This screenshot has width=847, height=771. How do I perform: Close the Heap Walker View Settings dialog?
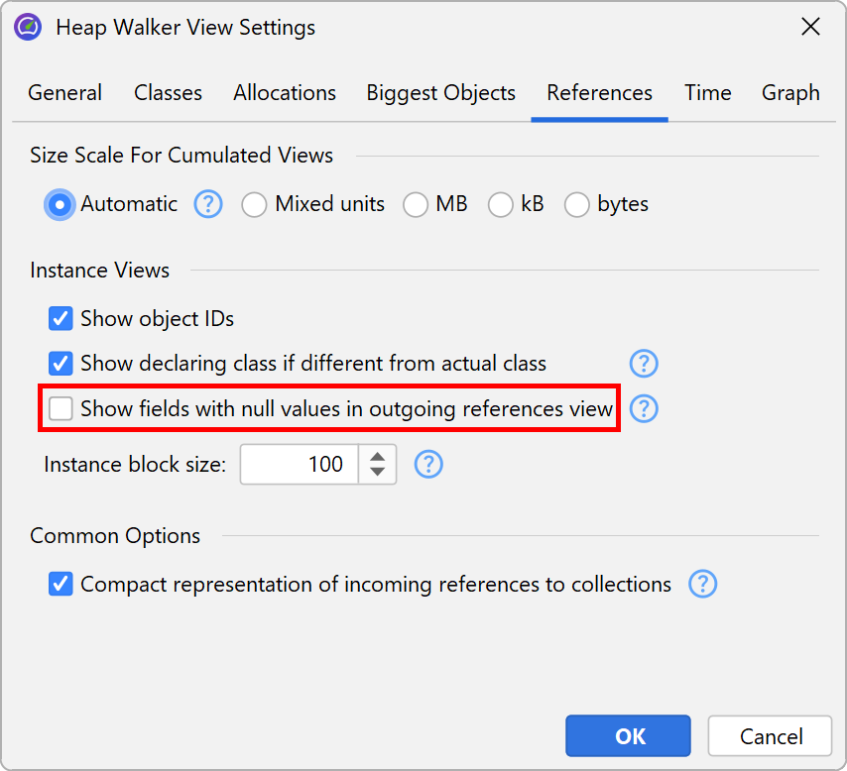[x=810, y=27]
